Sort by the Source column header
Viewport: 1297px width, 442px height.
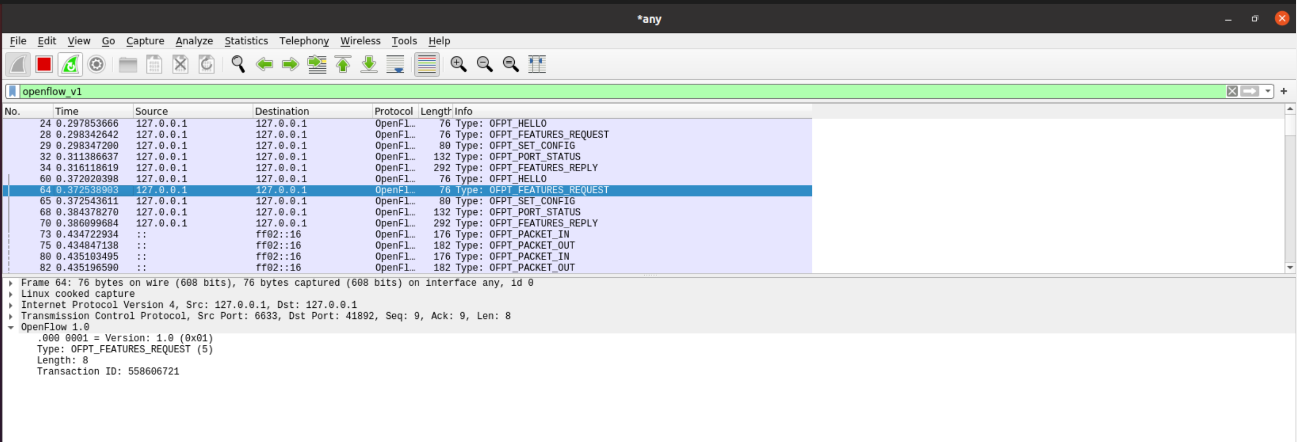point(193,111)
